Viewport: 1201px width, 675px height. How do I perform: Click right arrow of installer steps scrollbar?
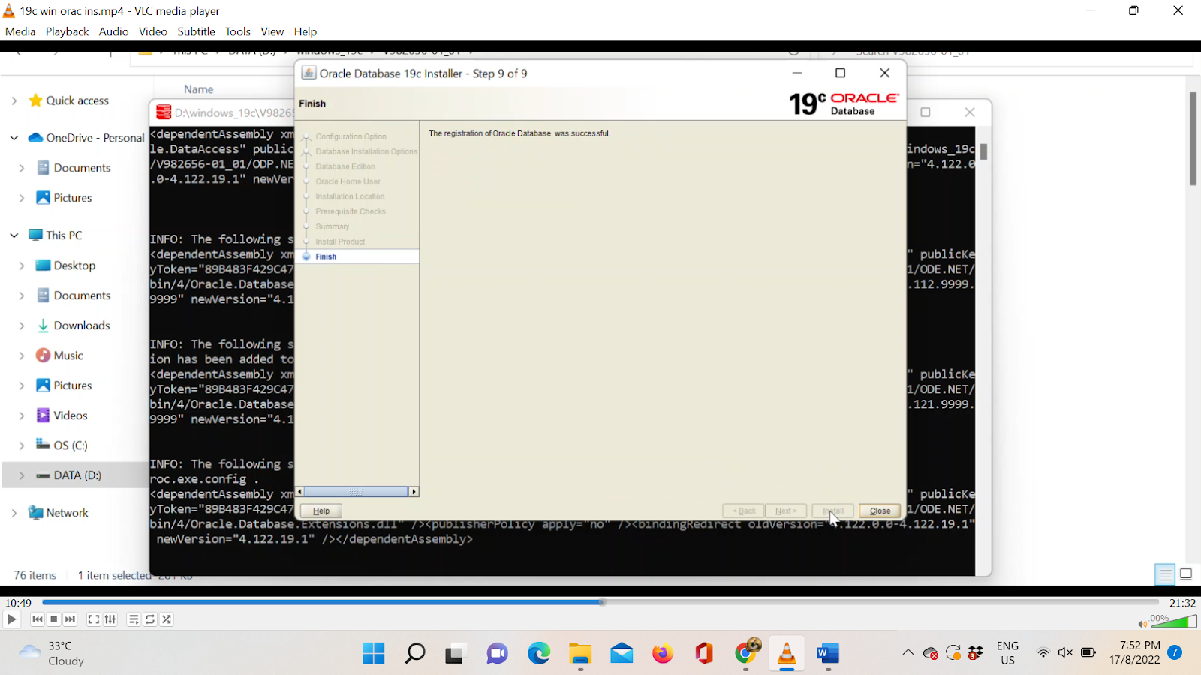414,492
